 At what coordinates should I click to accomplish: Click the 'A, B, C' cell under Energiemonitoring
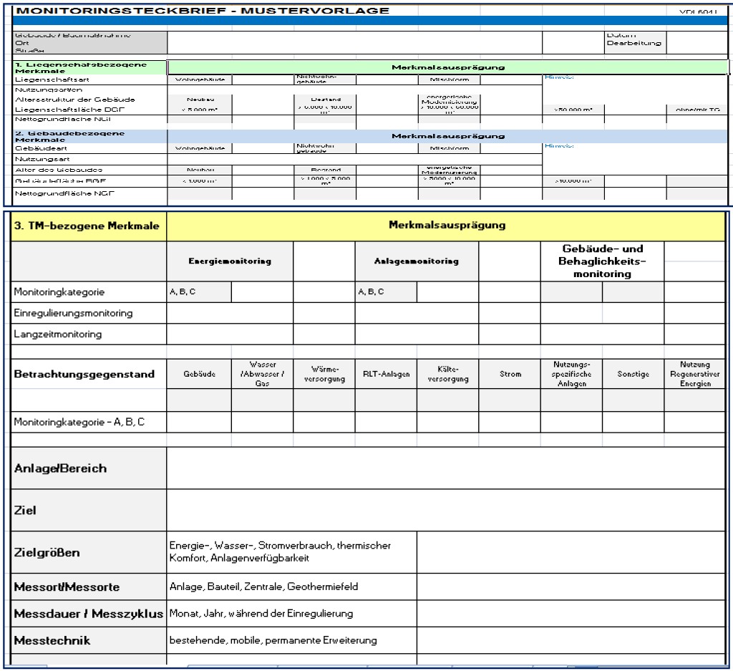coord(199,292)
